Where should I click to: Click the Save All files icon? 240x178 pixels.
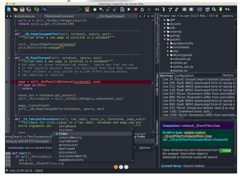29,9
